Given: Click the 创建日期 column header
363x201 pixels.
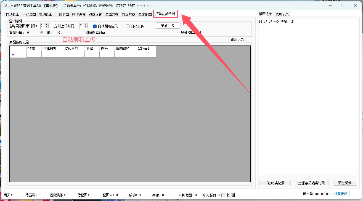Looking at the screenshot, I should point(52,49).
